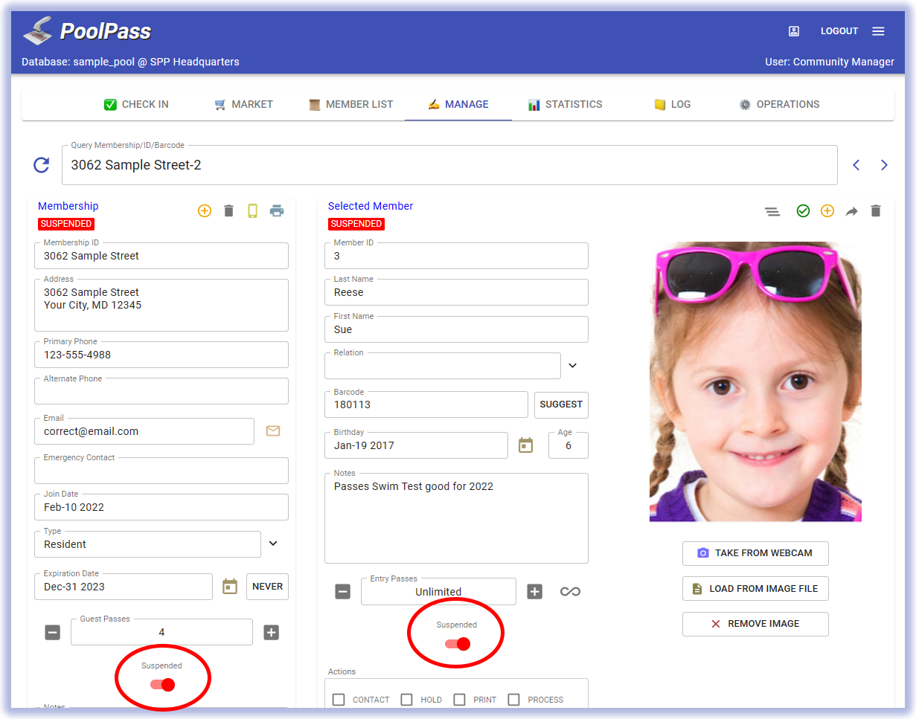Decrease Guest Passes with minus button
Viewport: 916px width, 719px height.
pyautogui.click(x=52, y=633)
